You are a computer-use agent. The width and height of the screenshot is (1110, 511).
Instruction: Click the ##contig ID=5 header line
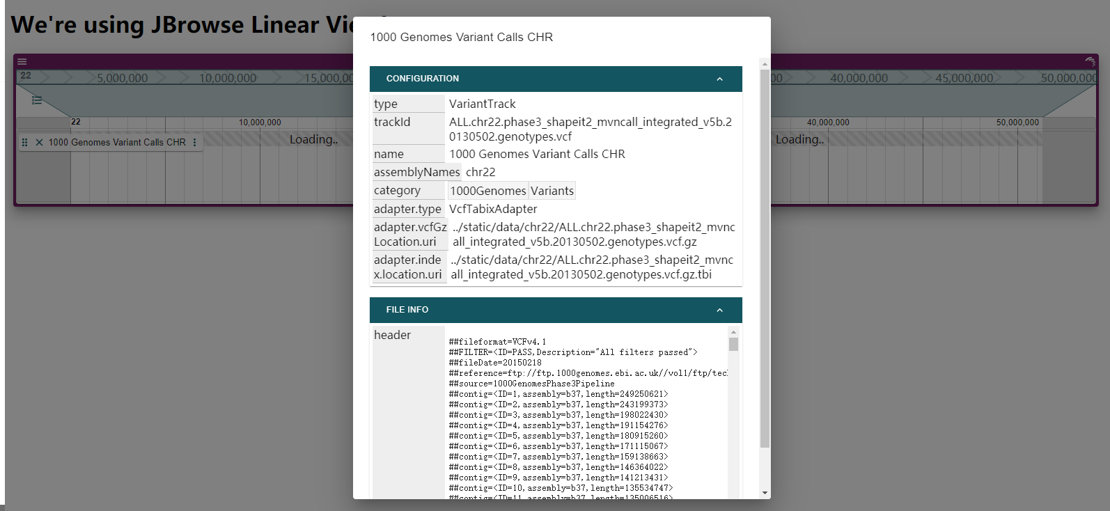point(558,436)
